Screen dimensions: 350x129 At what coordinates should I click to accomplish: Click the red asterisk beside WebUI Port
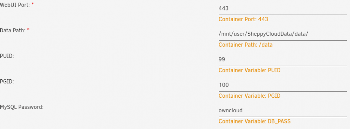tap(33, 5)
